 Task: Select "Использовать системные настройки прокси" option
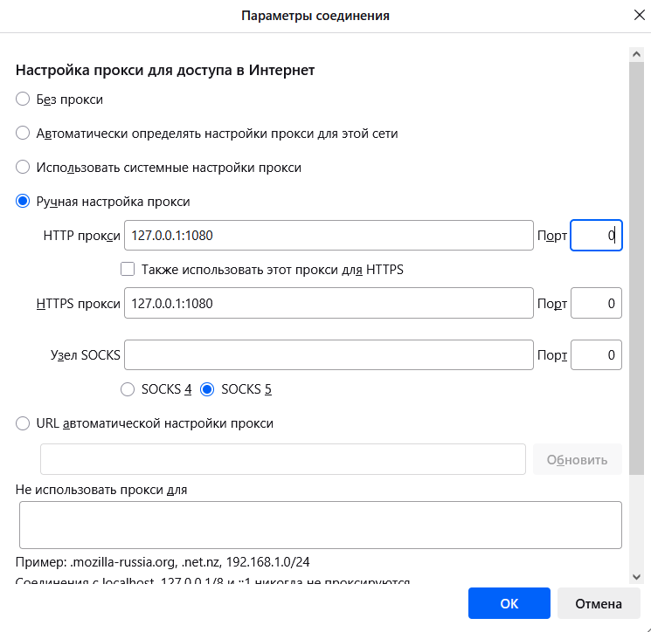pyautogui.click(x=23, y=167)
